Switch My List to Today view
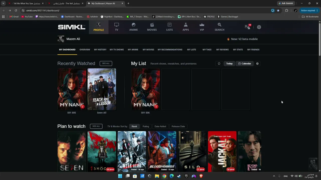The width and height of the screenshot is (321, 180). coord(229,63)
